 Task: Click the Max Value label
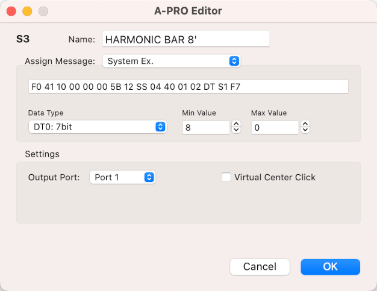[269, 113]
